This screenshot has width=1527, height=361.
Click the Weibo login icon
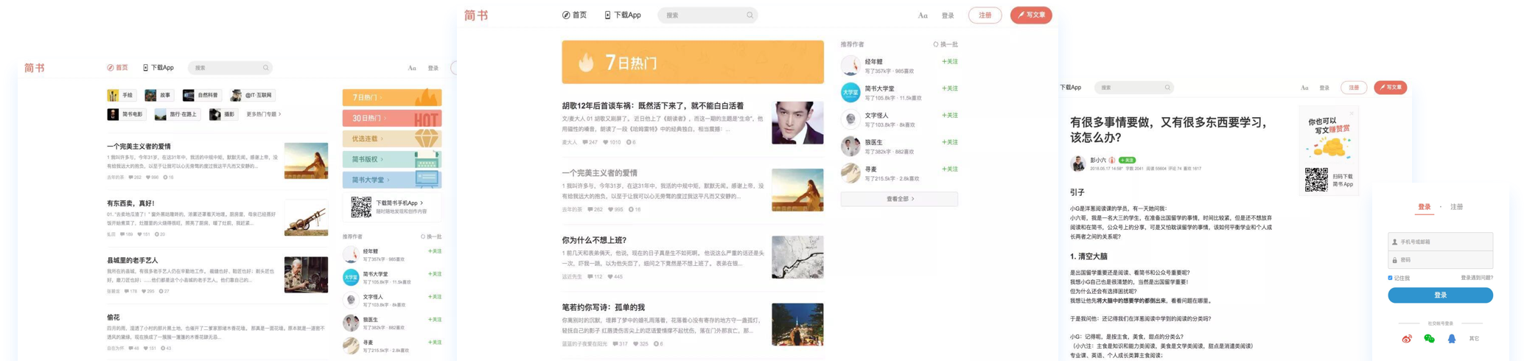[1407, 339]
